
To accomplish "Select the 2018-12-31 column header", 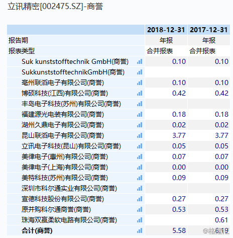I will coord(166,30).
